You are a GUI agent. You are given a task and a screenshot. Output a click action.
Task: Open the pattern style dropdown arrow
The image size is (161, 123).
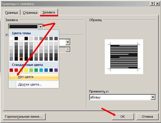point(68,42)
